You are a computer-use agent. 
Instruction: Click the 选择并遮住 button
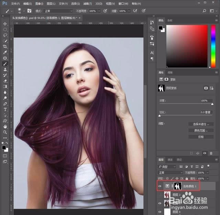coord(201,124)
